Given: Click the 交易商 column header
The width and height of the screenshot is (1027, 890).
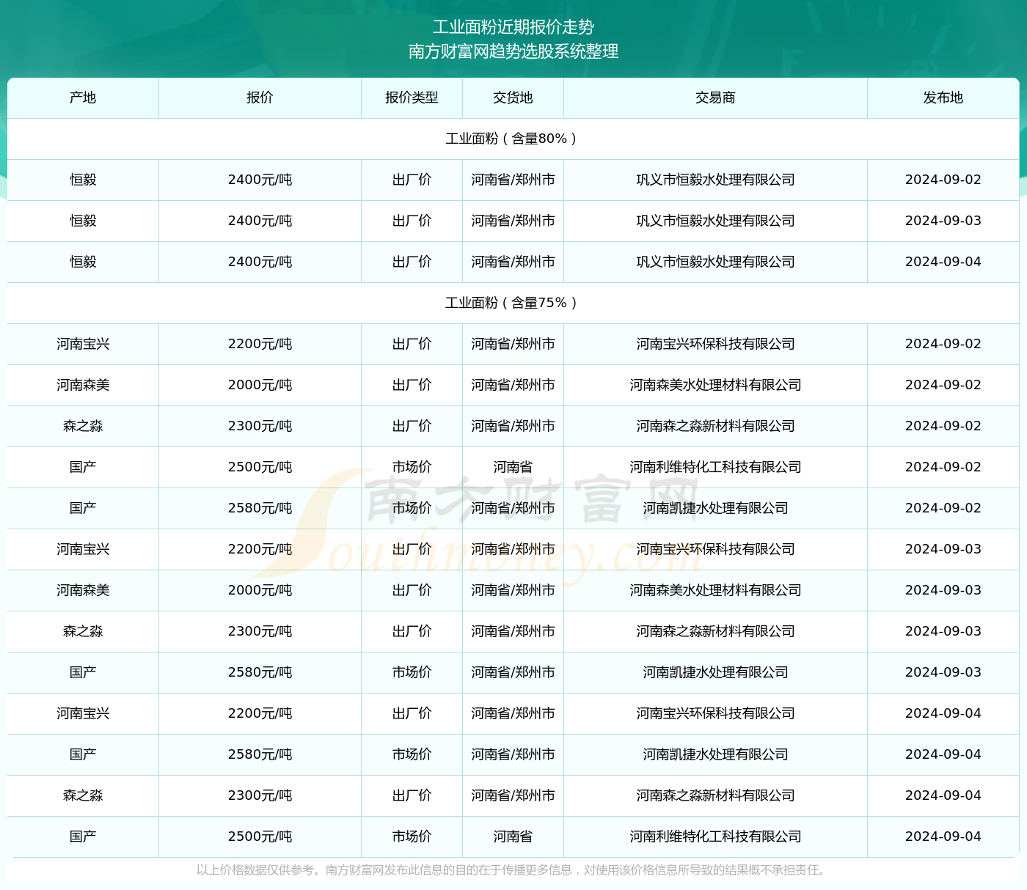Looking at the screenshot, I should (715, 98).
